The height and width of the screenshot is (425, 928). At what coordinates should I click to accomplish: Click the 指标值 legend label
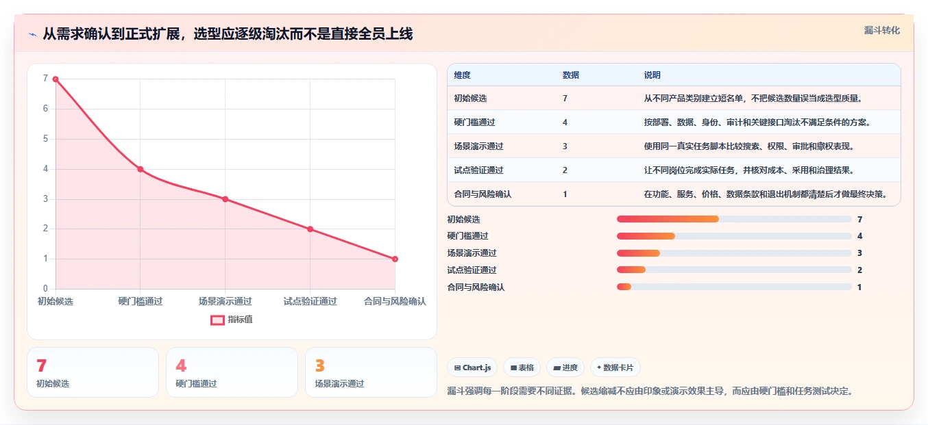pyautogui.click(x=240, y=320)
